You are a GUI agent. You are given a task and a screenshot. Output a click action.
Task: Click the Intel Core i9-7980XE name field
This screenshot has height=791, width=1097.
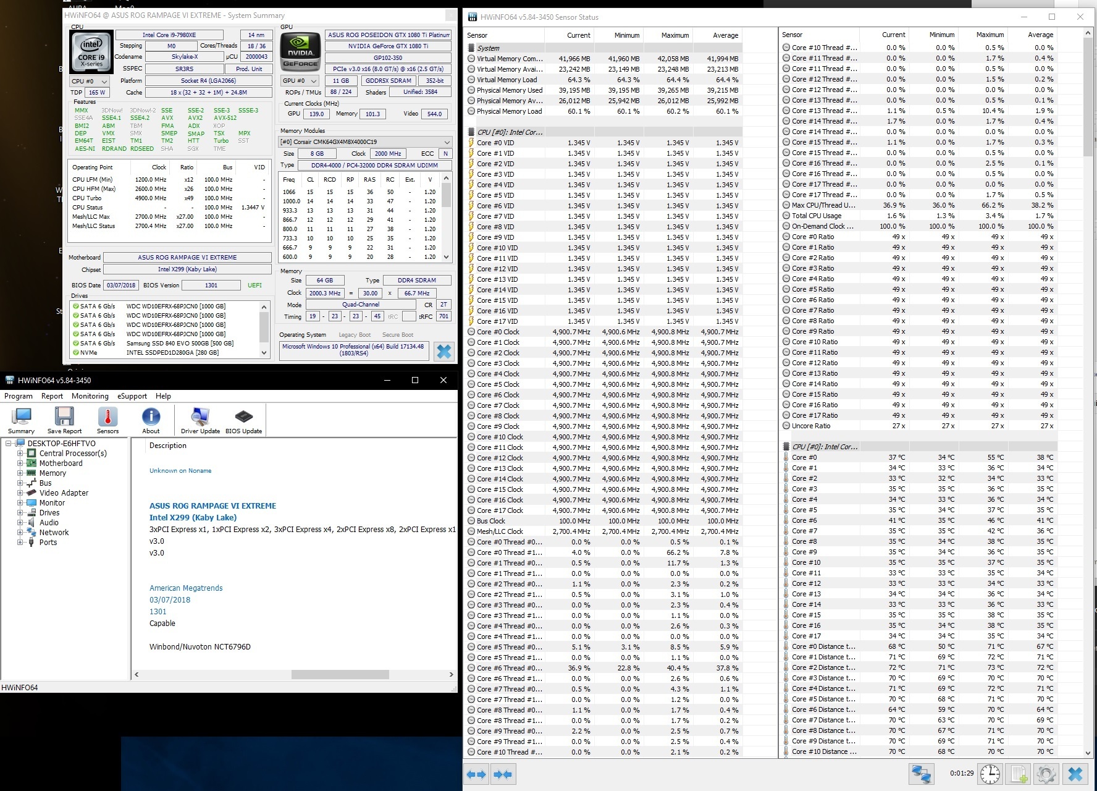(x=169, y=35)
